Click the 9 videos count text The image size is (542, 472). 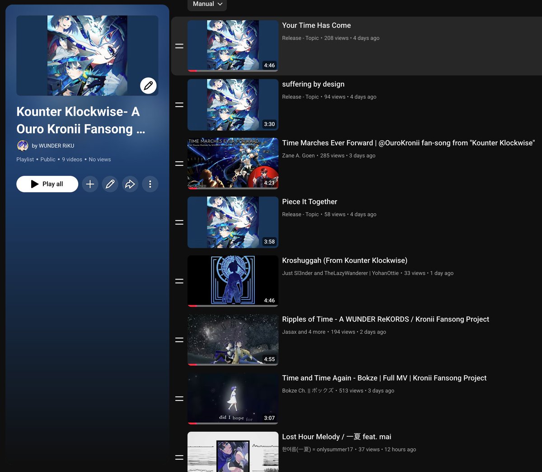(x=72, y=159)
